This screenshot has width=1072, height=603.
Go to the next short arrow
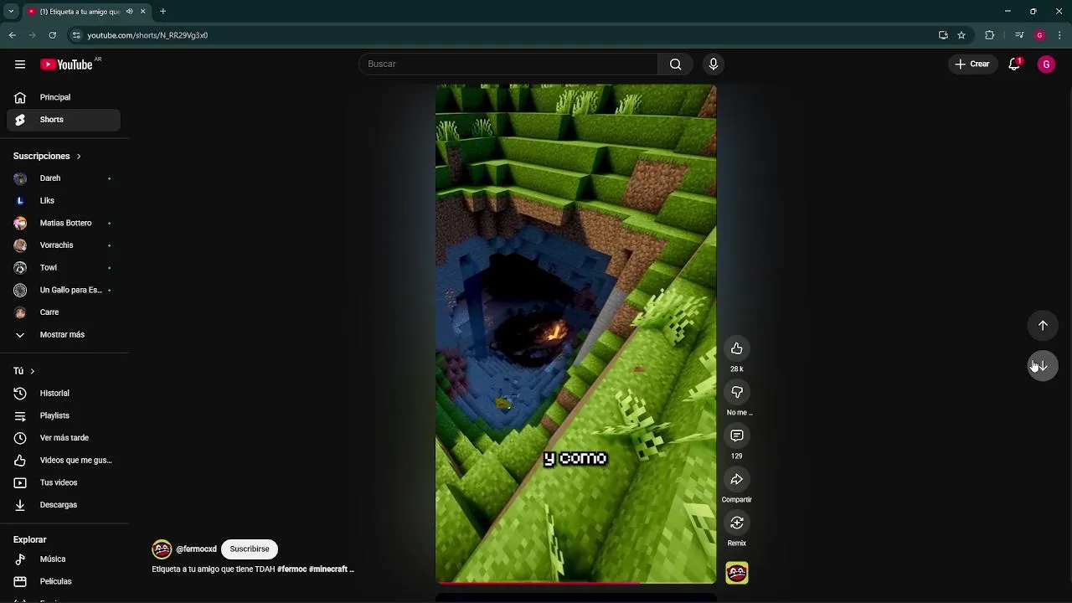click(x=1043, y=366)
